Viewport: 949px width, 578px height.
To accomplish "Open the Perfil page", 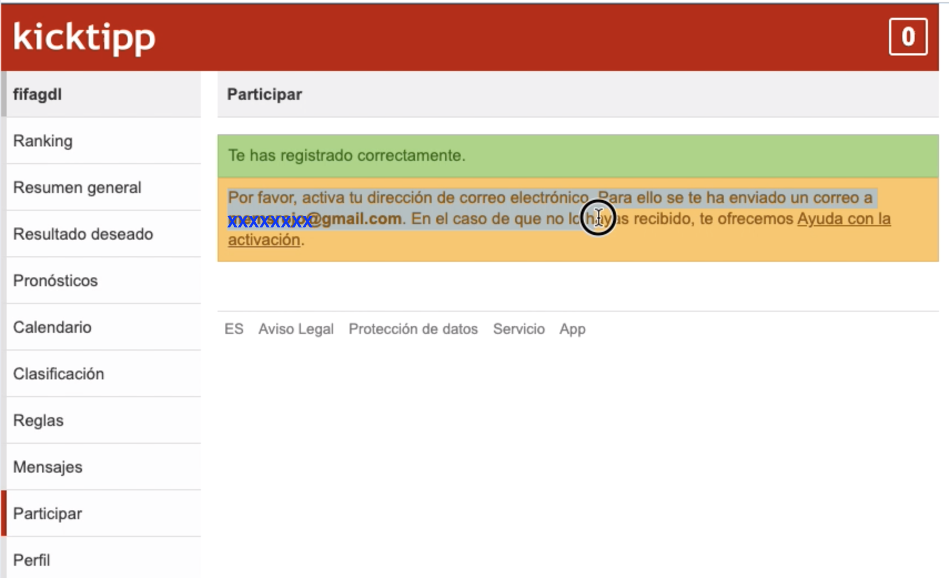I will (x=32, y=560).
